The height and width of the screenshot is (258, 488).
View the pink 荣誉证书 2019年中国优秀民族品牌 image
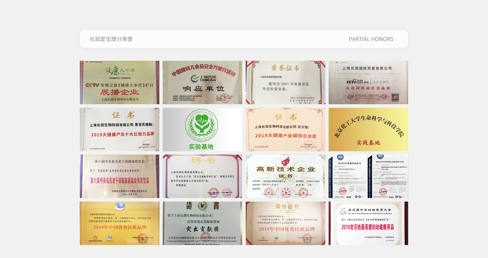(x=285, y=223)
